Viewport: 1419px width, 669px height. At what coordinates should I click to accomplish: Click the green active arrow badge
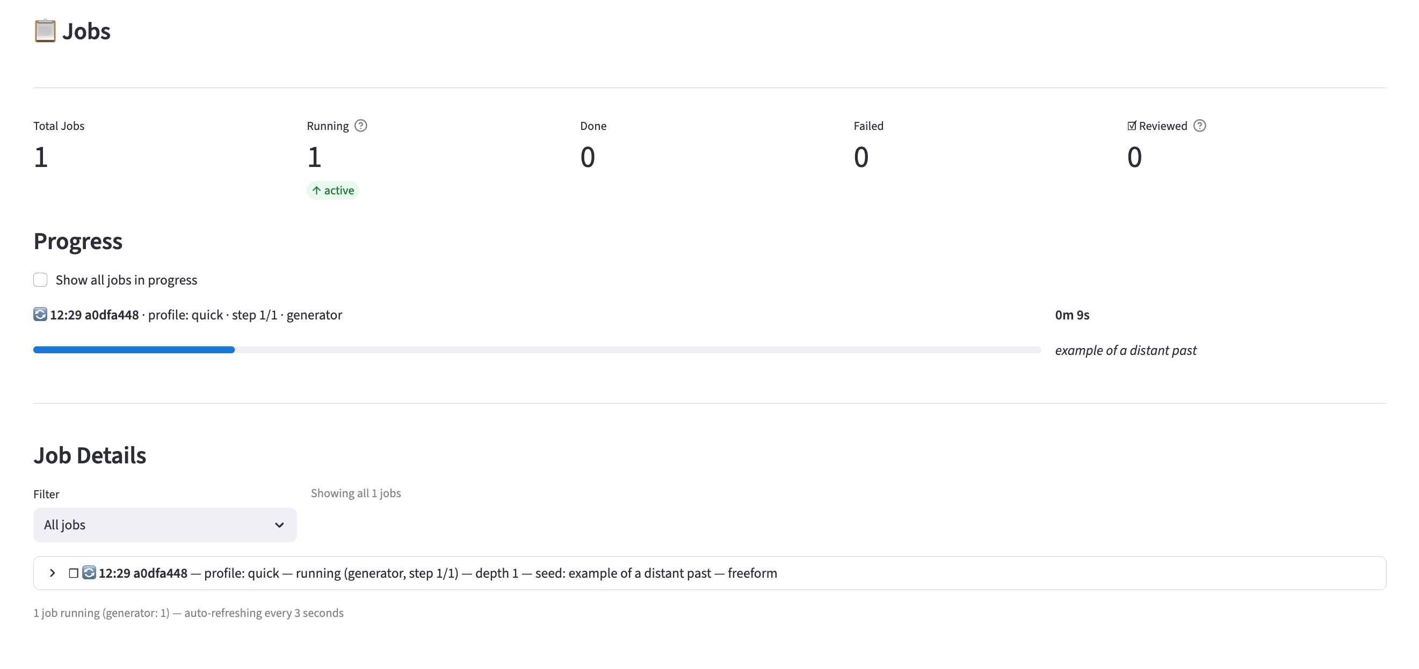pos(332,191)
